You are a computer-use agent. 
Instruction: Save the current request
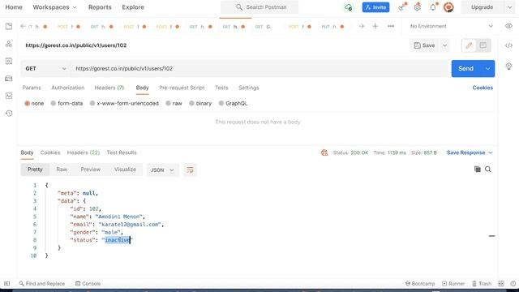425,45
